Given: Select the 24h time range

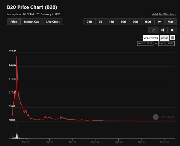Looking at the screenshot, I should [x=89, y=22].
